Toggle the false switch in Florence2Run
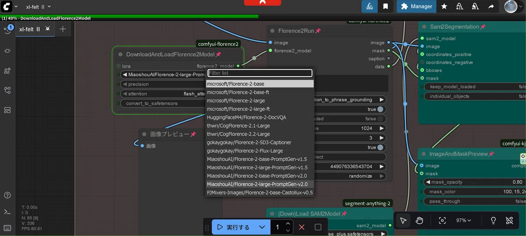 pos(380,119)
